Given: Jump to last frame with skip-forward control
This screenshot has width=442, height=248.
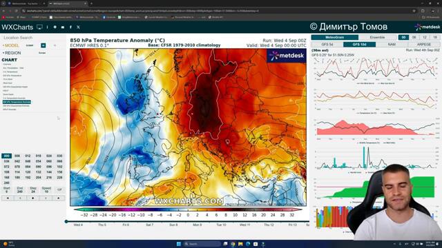Looking at the screenshot, I should 59,198.
